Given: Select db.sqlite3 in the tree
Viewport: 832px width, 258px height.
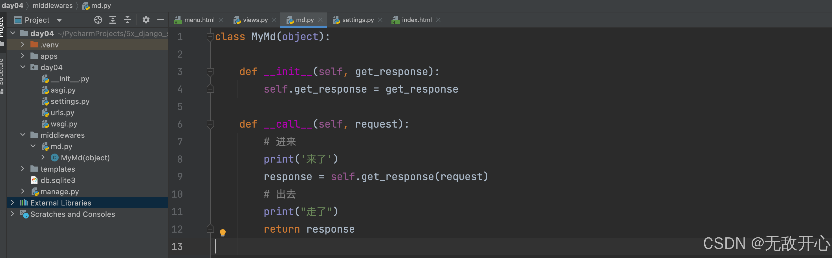Looking at the screenshot, I should [x=53, y=180].
